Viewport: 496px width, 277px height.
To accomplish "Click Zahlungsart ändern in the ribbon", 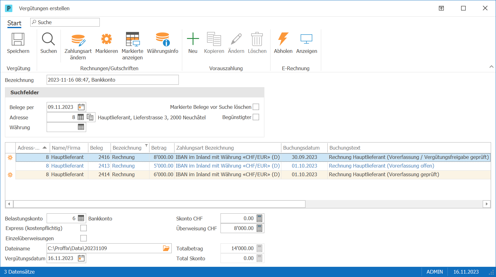I will click(x=78, y=46).
